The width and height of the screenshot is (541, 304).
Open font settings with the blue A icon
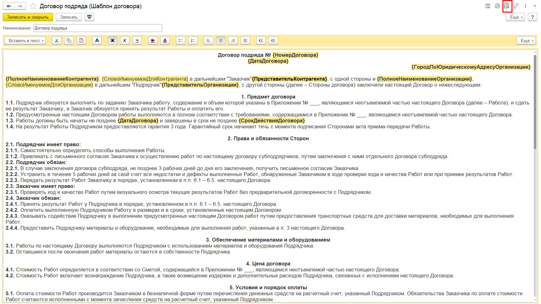pyautogui.click(x=97, y=40)
